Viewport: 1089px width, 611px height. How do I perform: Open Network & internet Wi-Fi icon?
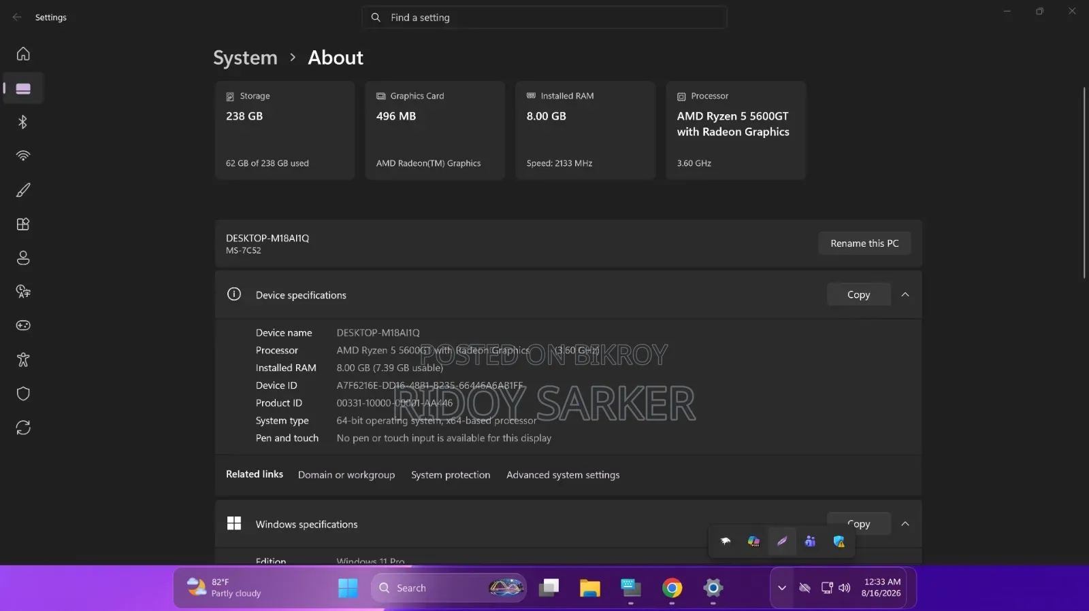(x=23, y=156)
